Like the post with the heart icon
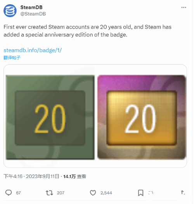 tap(93, 193)
